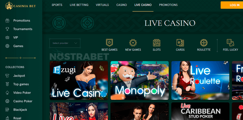The height and width of the screenshot is (120, 243).
Task: Open the Roulette wheel category icon
Action: click(204, 43)
